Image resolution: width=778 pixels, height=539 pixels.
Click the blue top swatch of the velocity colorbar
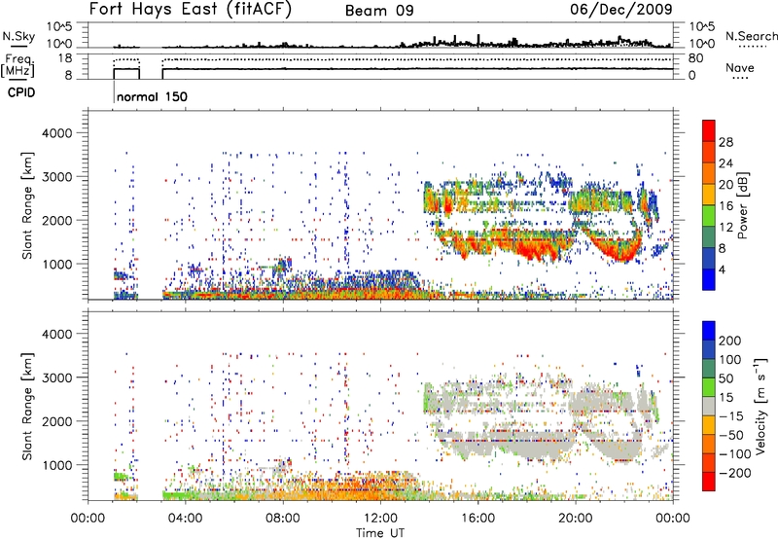point(709,331)
